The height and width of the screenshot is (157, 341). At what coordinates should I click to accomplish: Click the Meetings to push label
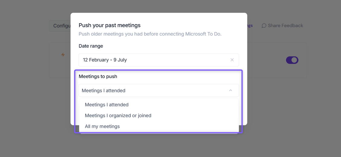coord(98,77)
